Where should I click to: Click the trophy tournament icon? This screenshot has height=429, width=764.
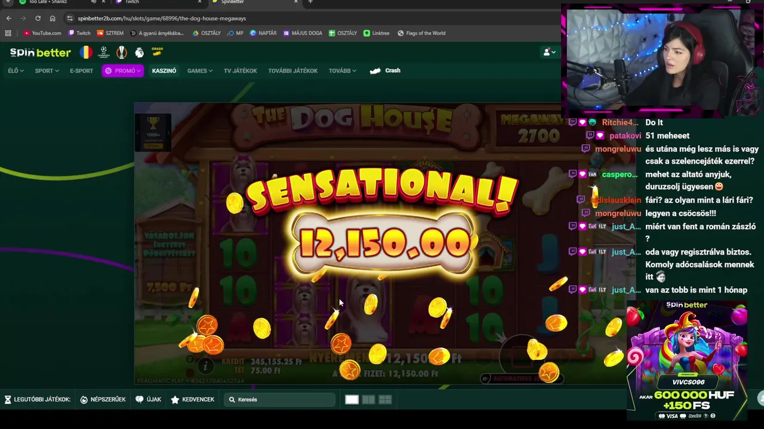[x=153, y=123]
